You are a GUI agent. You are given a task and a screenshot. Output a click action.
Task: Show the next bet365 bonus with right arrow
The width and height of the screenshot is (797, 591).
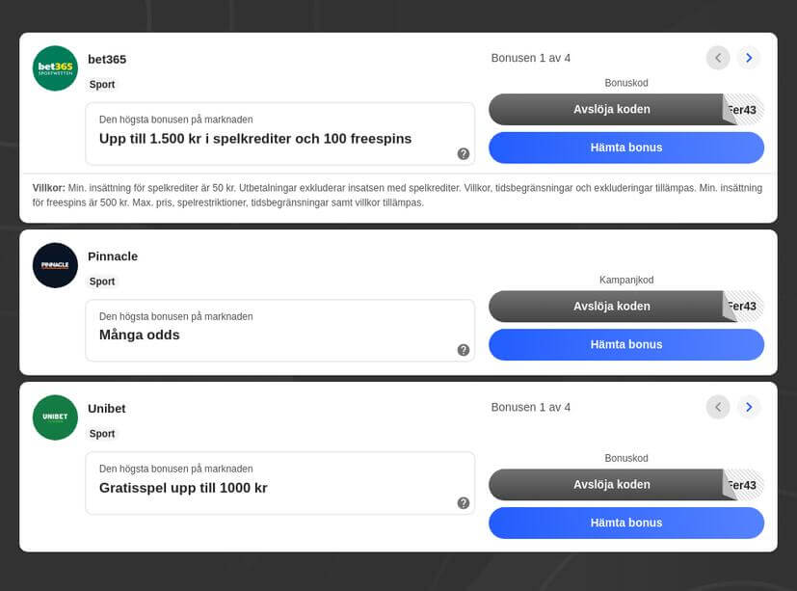pyautogui.click(x=749, y=57)
